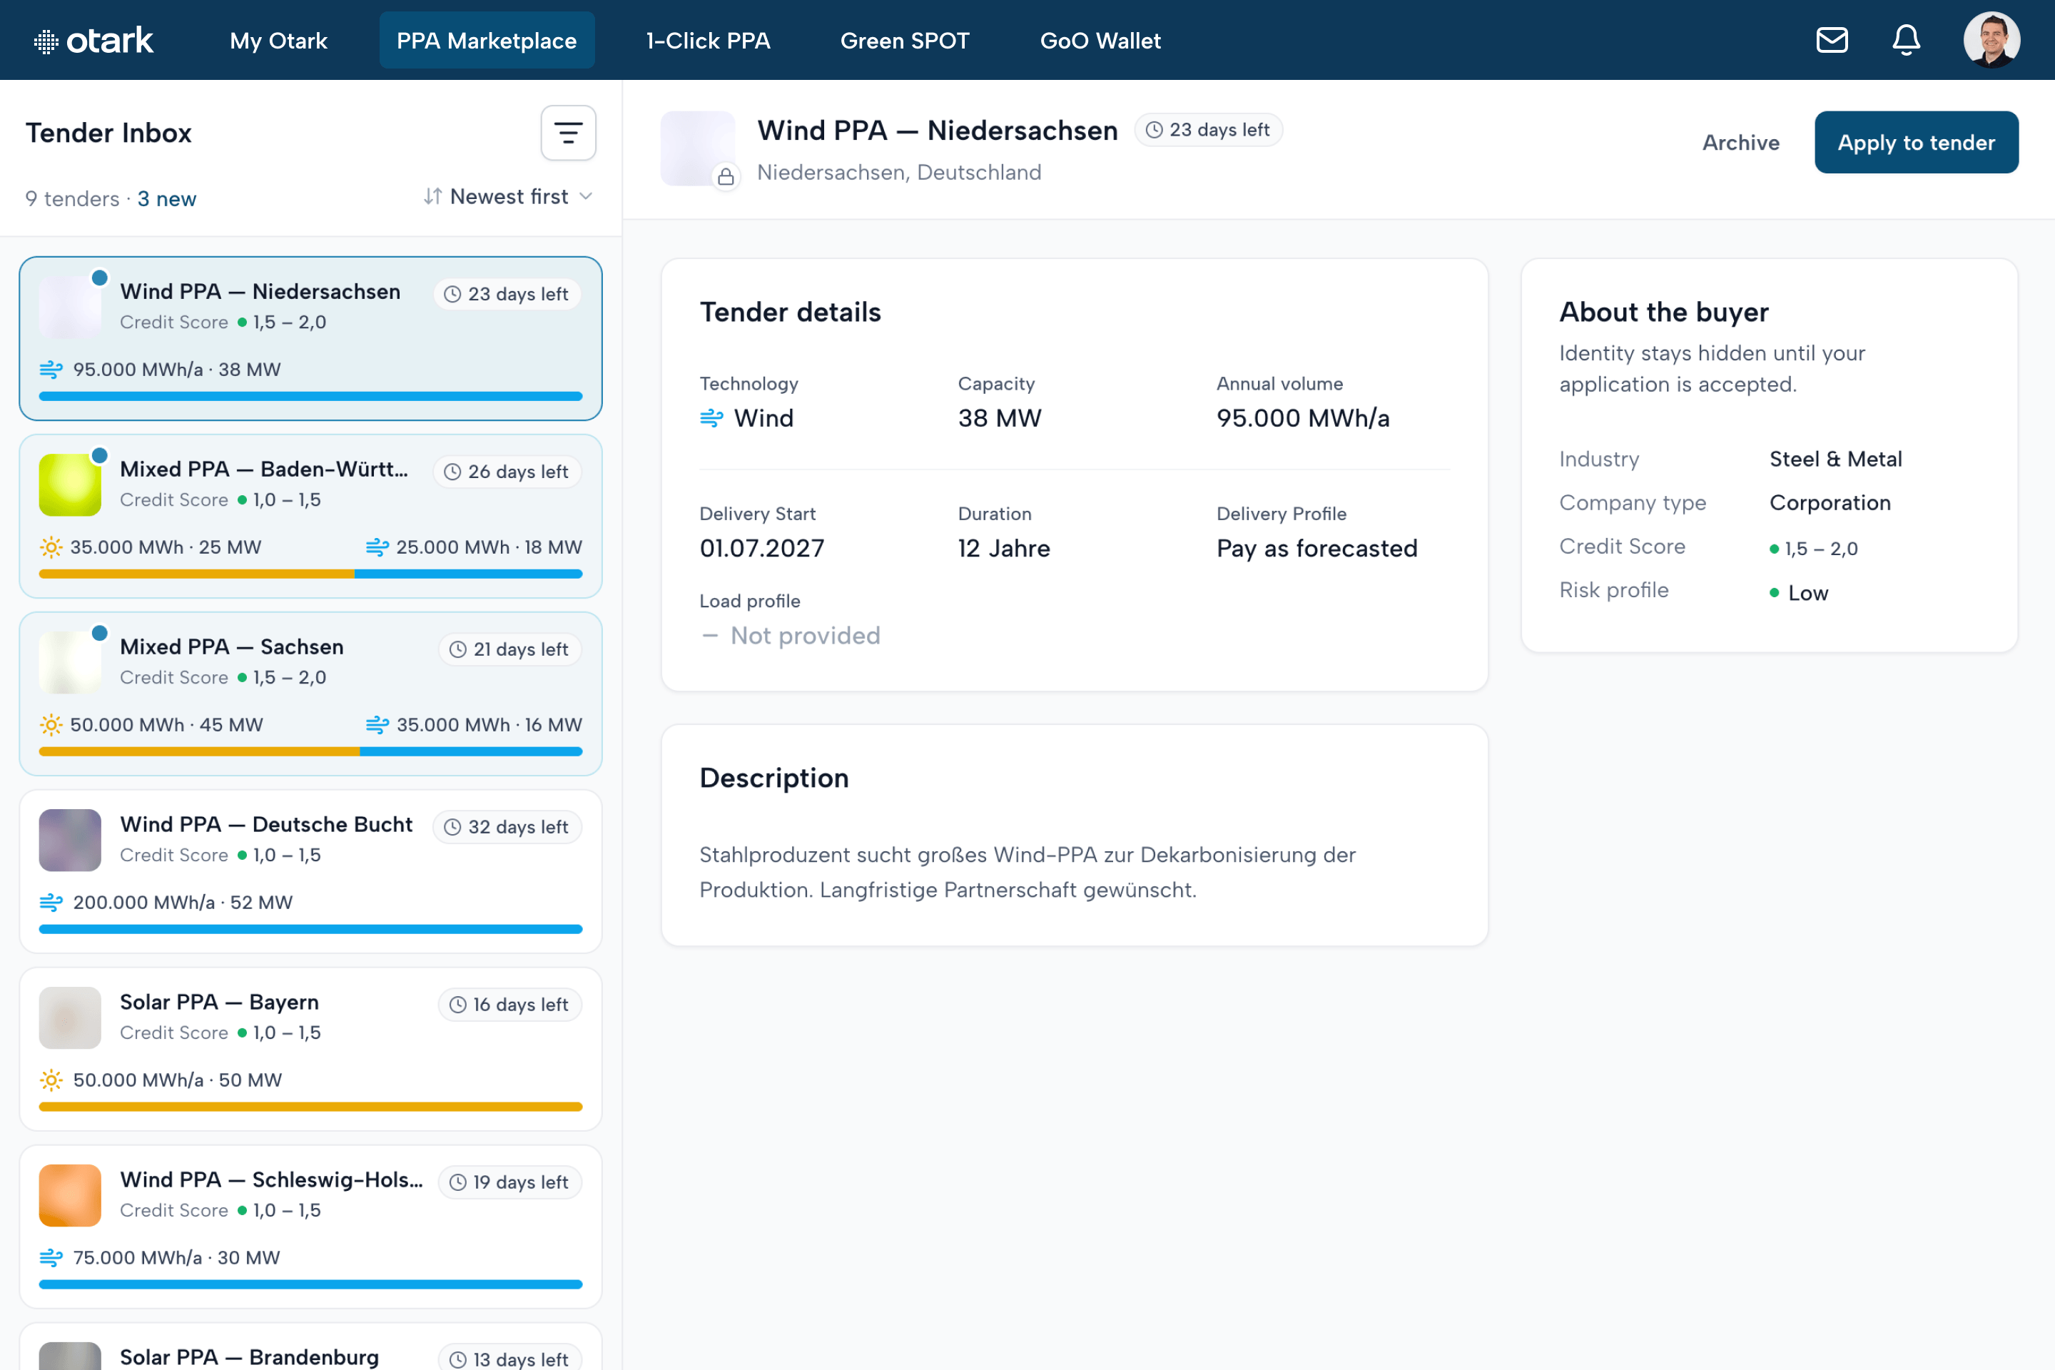This screenshot has height=1370, width=2055.
Task: Click Delivery Start value 01.07.2027
Action: [x=762, y=549]
